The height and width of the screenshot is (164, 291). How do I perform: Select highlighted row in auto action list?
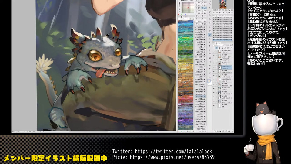[x=222, y=40]
